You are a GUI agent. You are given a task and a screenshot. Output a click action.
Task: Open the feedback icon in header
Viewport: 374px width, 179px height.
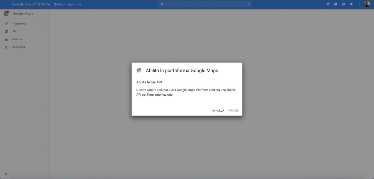click(x=336, y=4)
